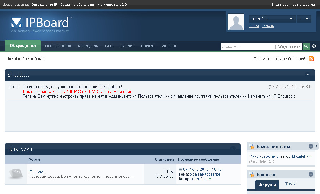Open the Календарь tab
The width and height of the screenshot is (320, 194).
(x=88, y=46)
